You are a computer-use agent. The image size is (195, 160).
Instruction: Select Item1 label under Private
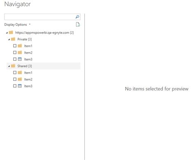pos(28,46)
